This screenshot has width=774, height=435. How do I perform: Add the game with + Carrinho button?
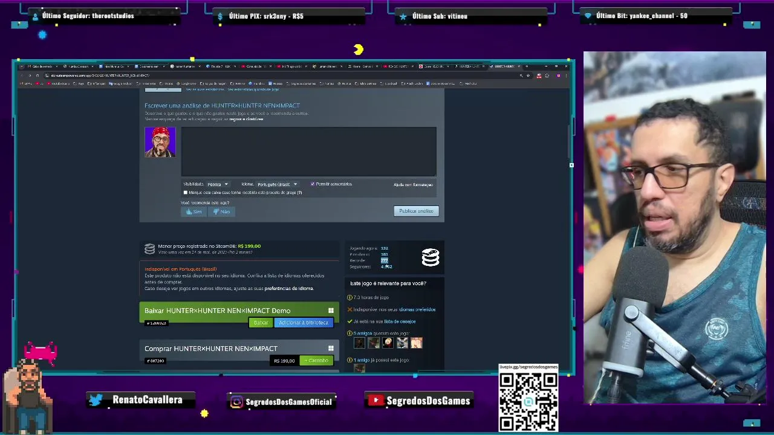click(x=316, y=361)
